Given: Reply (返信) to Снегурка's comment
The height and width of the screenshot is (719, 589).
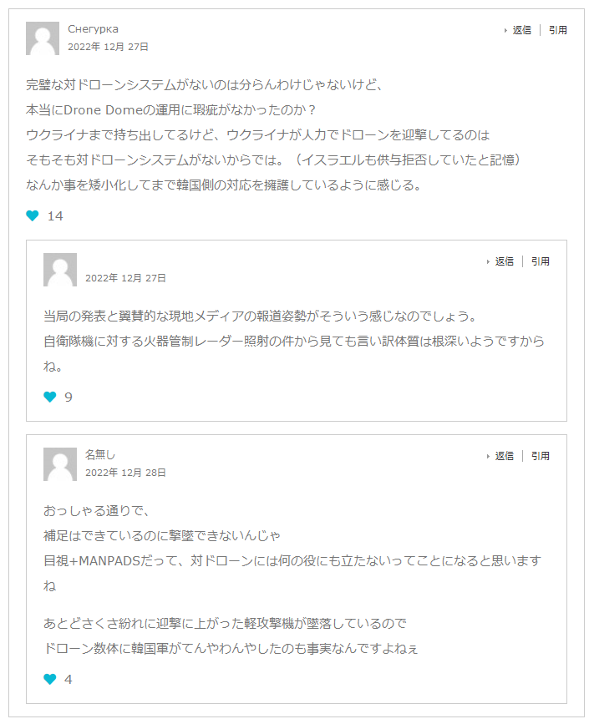Looking at the screenshot, I should [x=521, y=30].
